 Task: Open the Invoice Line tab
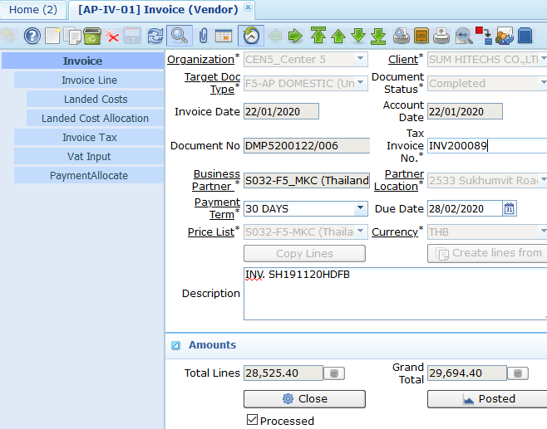pyautogui.click(x=89, y=80)
